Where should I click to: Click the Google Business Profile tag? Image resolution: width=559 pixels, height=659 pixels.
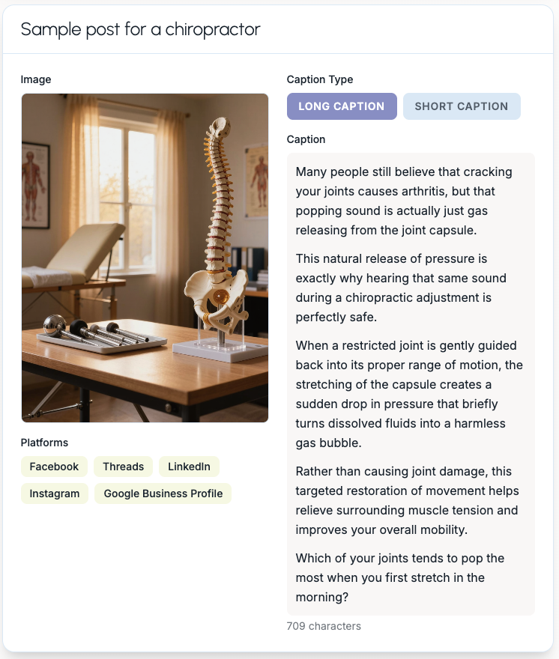(163, 493)
